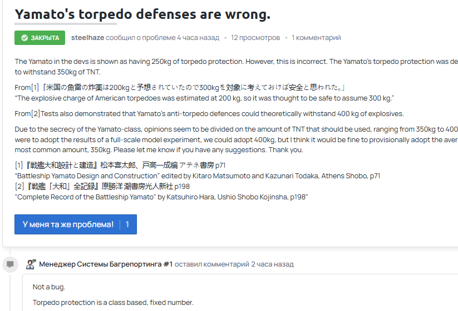Click the '2 часа назад' comment timestamp
Image resolution: width=458 pixels, height=311 pixels.
(x=272, y=264)
